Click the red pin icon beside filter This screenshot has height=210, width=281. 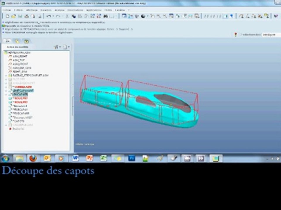click(236, 35)
